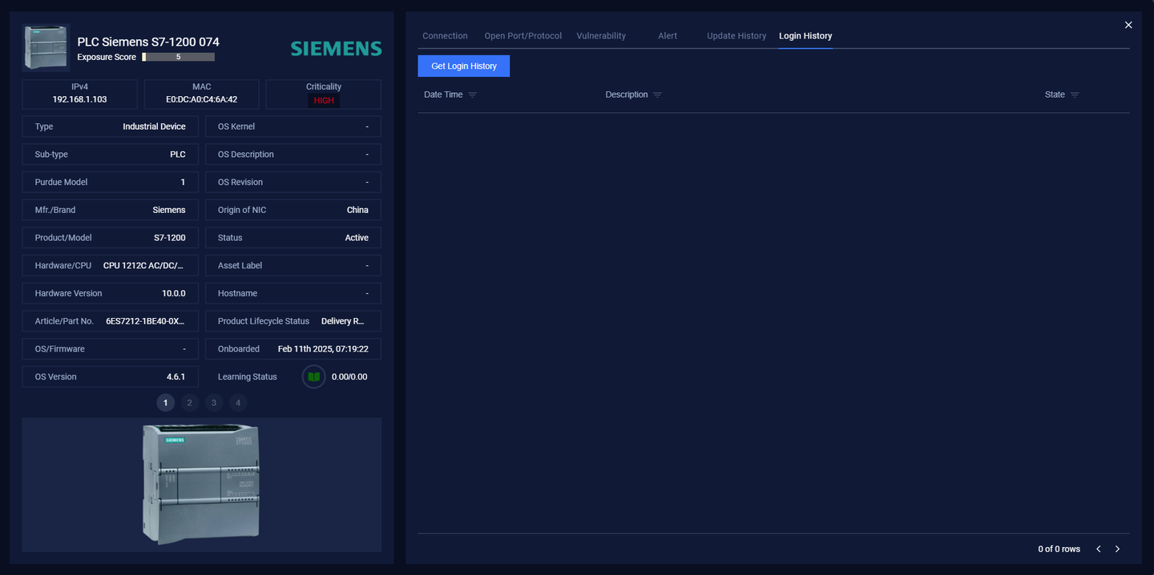The width and height of the screenshot is (1154, 575).
Task: Click the Date Time column filter icon
Action: 472,95
